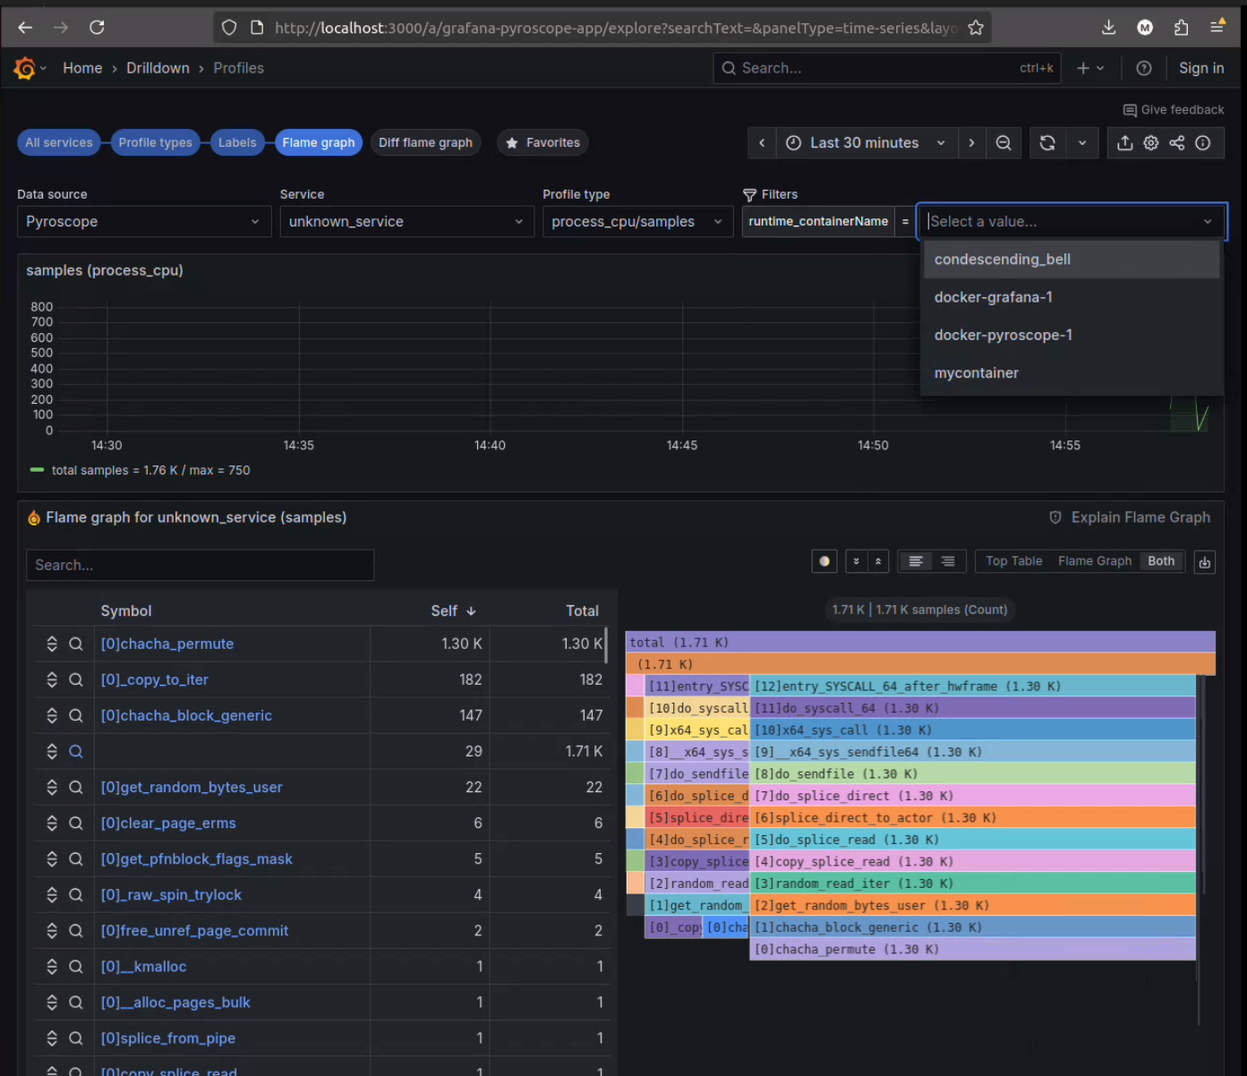Click the Sign in link

(1200, 68)
